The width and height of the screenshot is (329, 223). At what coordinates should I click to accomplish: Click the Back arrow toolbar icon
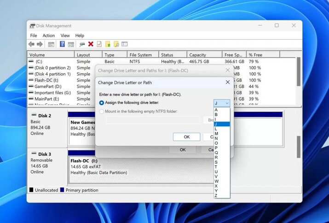(x=31, y=44)
